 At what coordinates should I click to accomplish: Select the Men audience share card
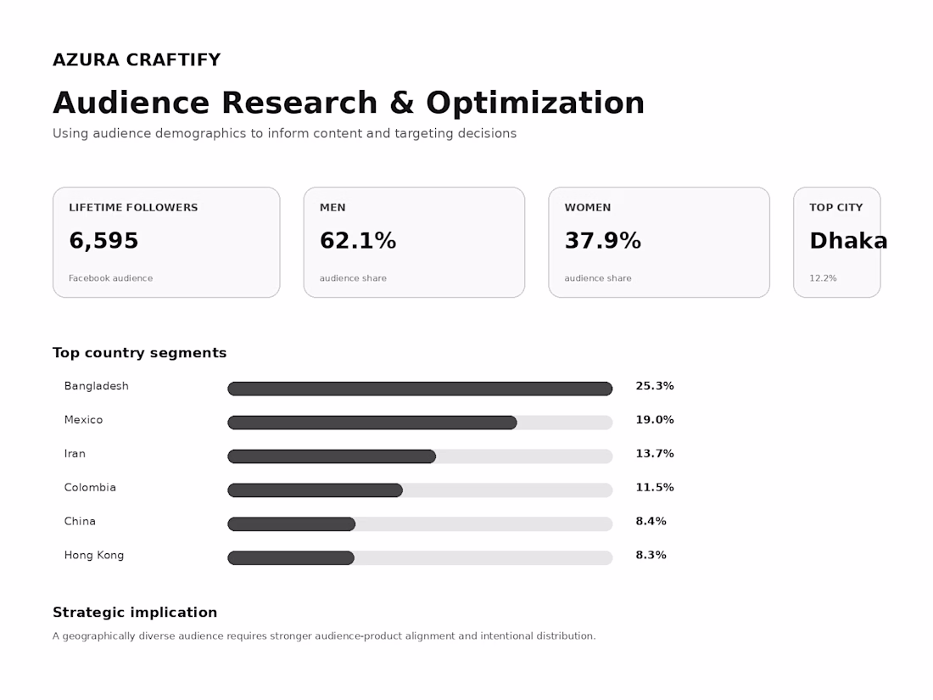pos(414,243)
